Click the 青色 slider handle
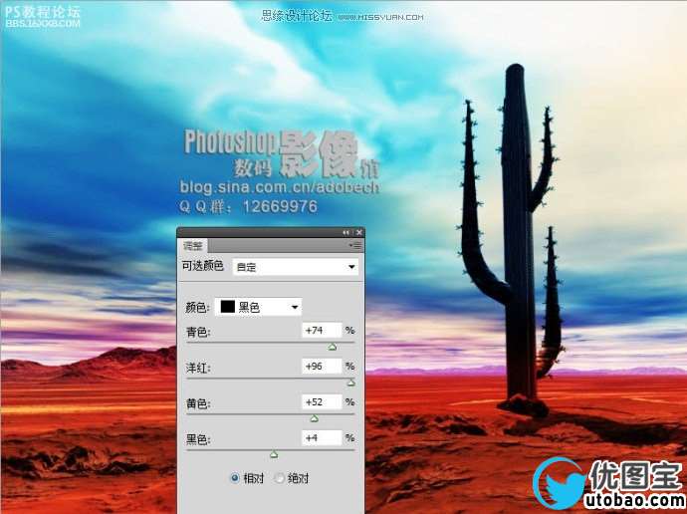 click(x=333, y=347)
